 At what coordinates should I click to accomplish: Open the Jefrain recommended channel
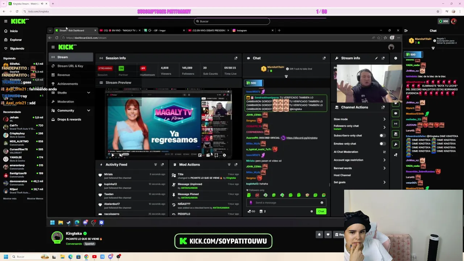(22, 119)
